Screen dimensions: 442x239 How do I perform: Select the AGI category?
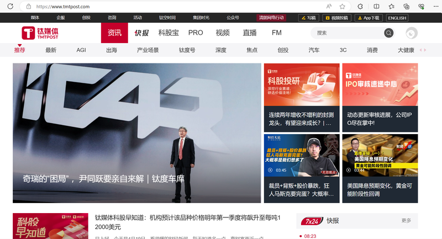pos(81,50)
